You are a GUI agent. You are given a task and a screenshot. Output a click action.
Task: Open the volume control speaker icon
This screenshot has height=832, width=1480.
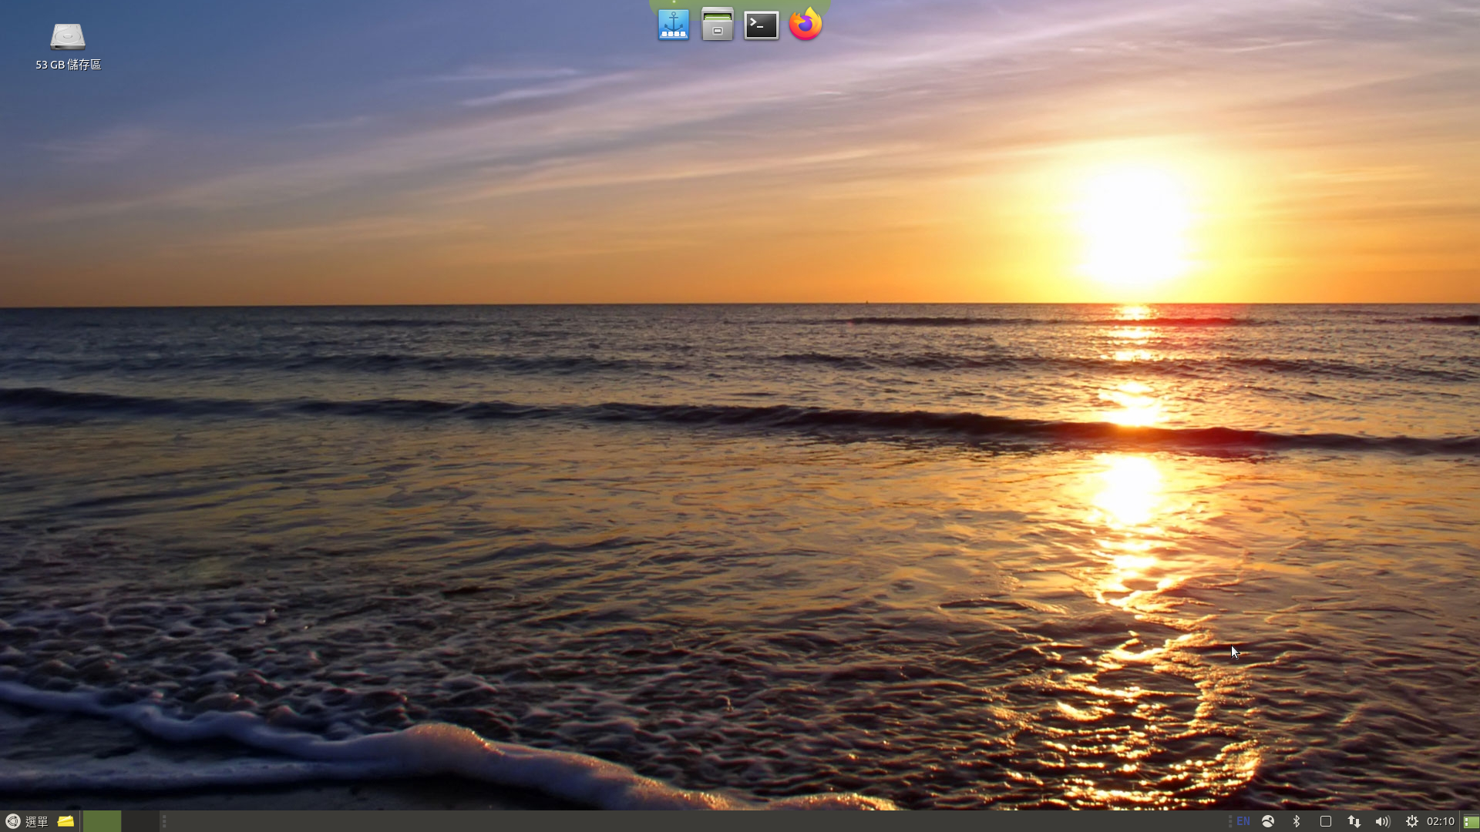coord(1383,821)
